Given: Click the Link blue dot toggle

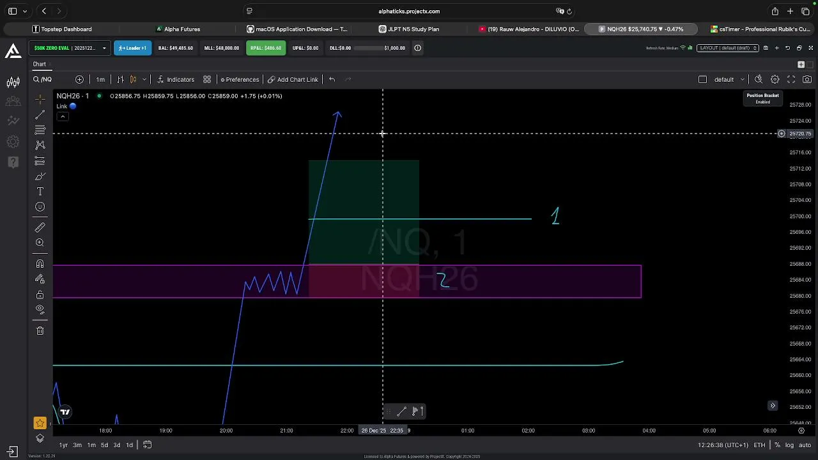Looking at the screenshot, I should click(73, 106).
